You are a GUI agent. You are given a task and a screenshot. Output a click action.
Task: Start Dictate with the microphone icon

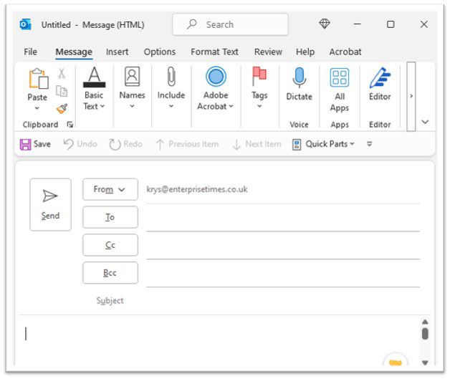pos(299,84)
